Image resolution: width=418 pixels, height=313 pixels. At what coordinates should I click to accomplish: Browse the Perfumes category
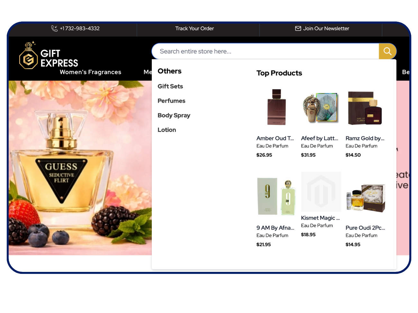pyautogui.click(x=171, y=100)
